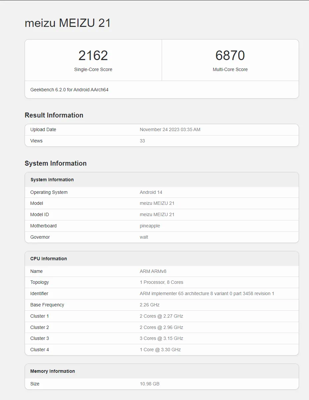The height and width of the screenshot is (400, 309).
Task: Click the meizu MEIZU 21 page title
Action: click(68, 23)
